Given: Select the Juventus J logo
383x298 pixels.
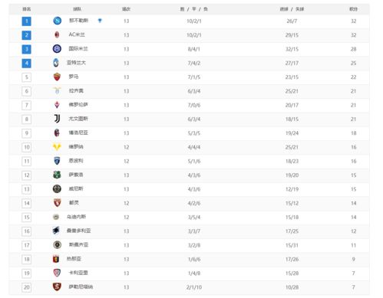Looking at the screenshot, I should pyautogui.click(x=57, y=119).
